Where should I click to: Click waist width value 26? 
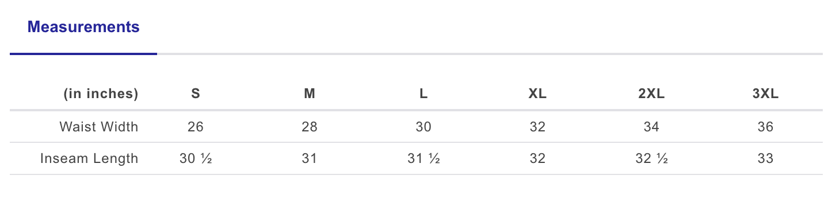[x=196, y=127]
